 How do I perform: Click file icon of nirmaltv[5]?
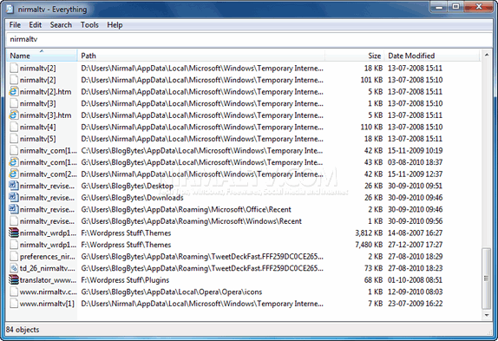(x=14, y=139)
